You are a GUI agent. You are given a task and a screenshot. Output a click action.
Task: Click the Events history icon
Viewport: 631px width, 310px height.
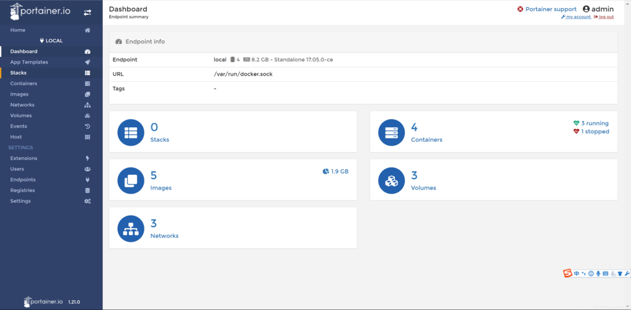[87, 126]
